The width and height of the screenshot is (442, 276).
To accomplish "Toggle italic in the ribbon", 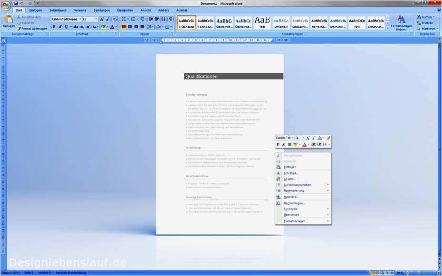I will pyautogui.click(x=60, y=27).
